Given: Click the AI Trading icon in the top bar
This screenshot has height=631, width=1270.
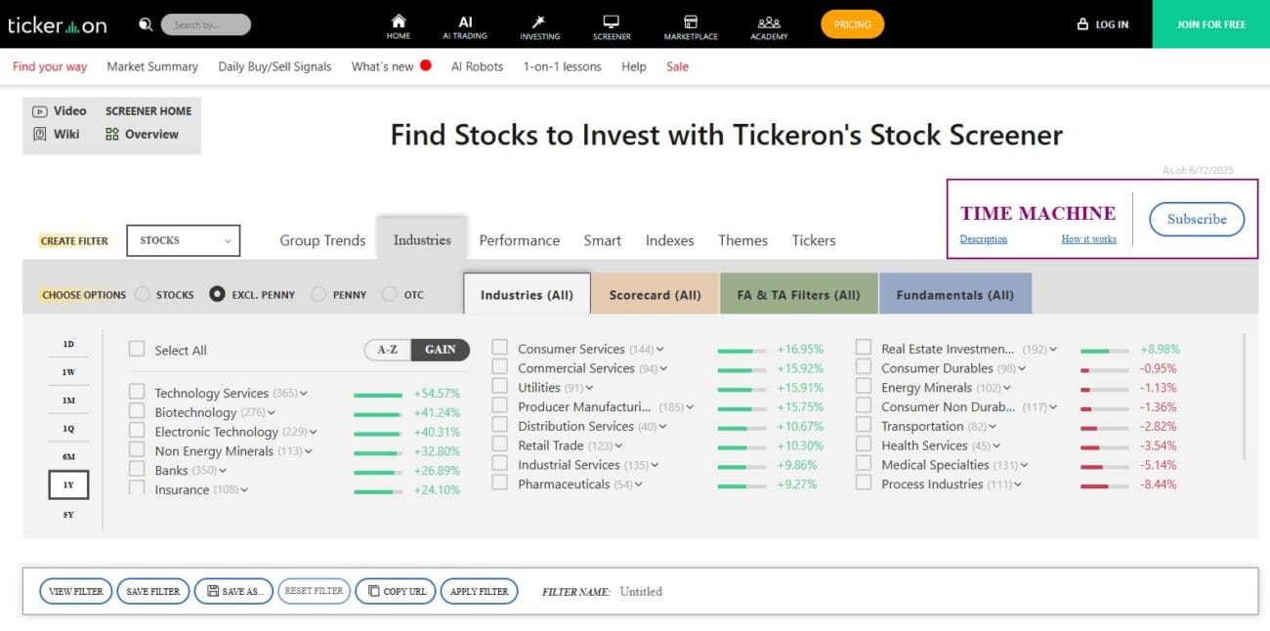Looking at the screenshot, I should (465, 20).
